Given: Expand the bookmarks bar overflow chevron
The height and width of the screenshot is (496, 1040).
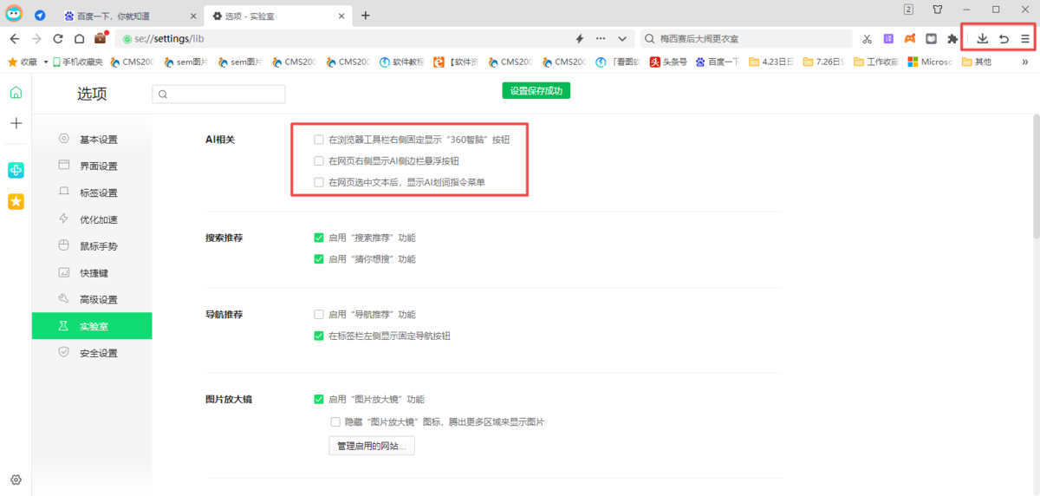Looking at the screenshot, I should 1027,62.
